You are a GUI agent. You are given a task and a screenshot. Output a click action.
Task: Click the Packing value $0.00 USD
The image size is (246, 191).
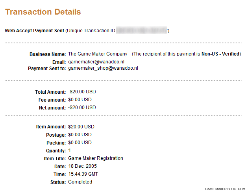(x=80, y=143)
